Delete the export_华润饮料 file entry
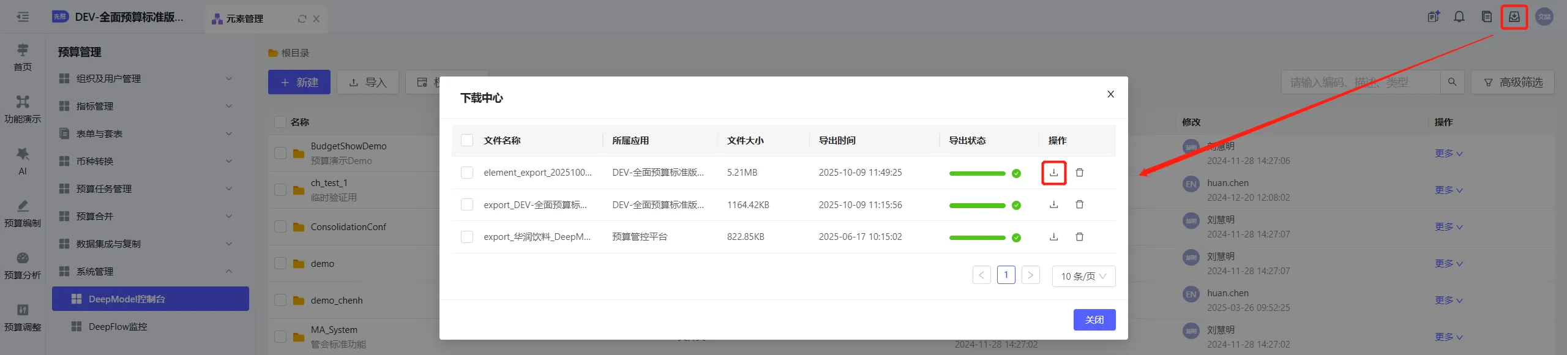Viewport: 1567px width, 355px height. [x=1079, y=237]
